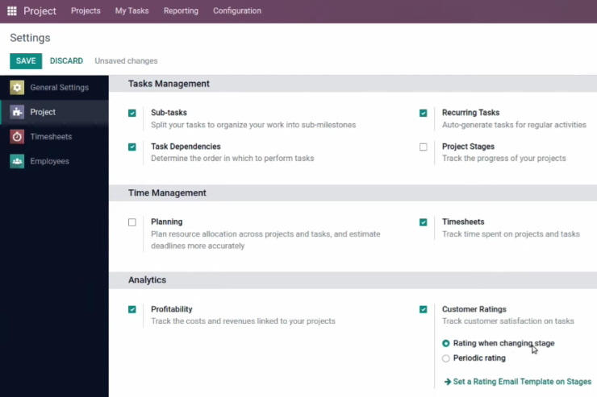The image size is (597, 397).
Task: Uncheck the Task Dependencies checkbox
Action: [x=132, y=147]
